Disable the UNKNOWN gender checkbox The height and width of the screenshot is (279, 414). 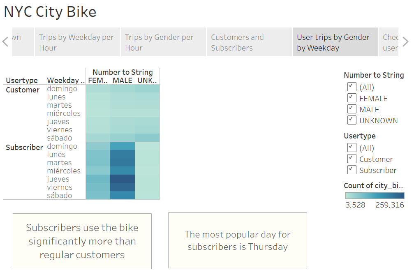352,120
